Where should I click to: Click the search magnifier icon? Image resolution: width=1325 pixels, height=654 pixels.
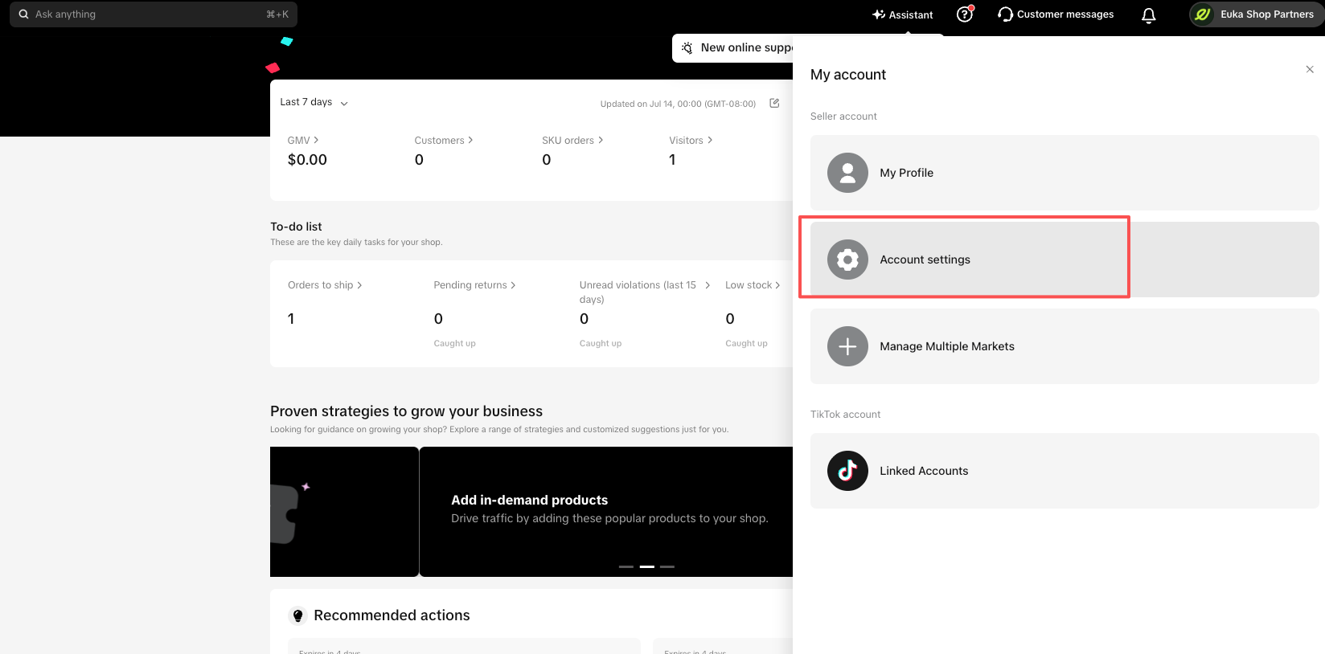tap(23, 14)
